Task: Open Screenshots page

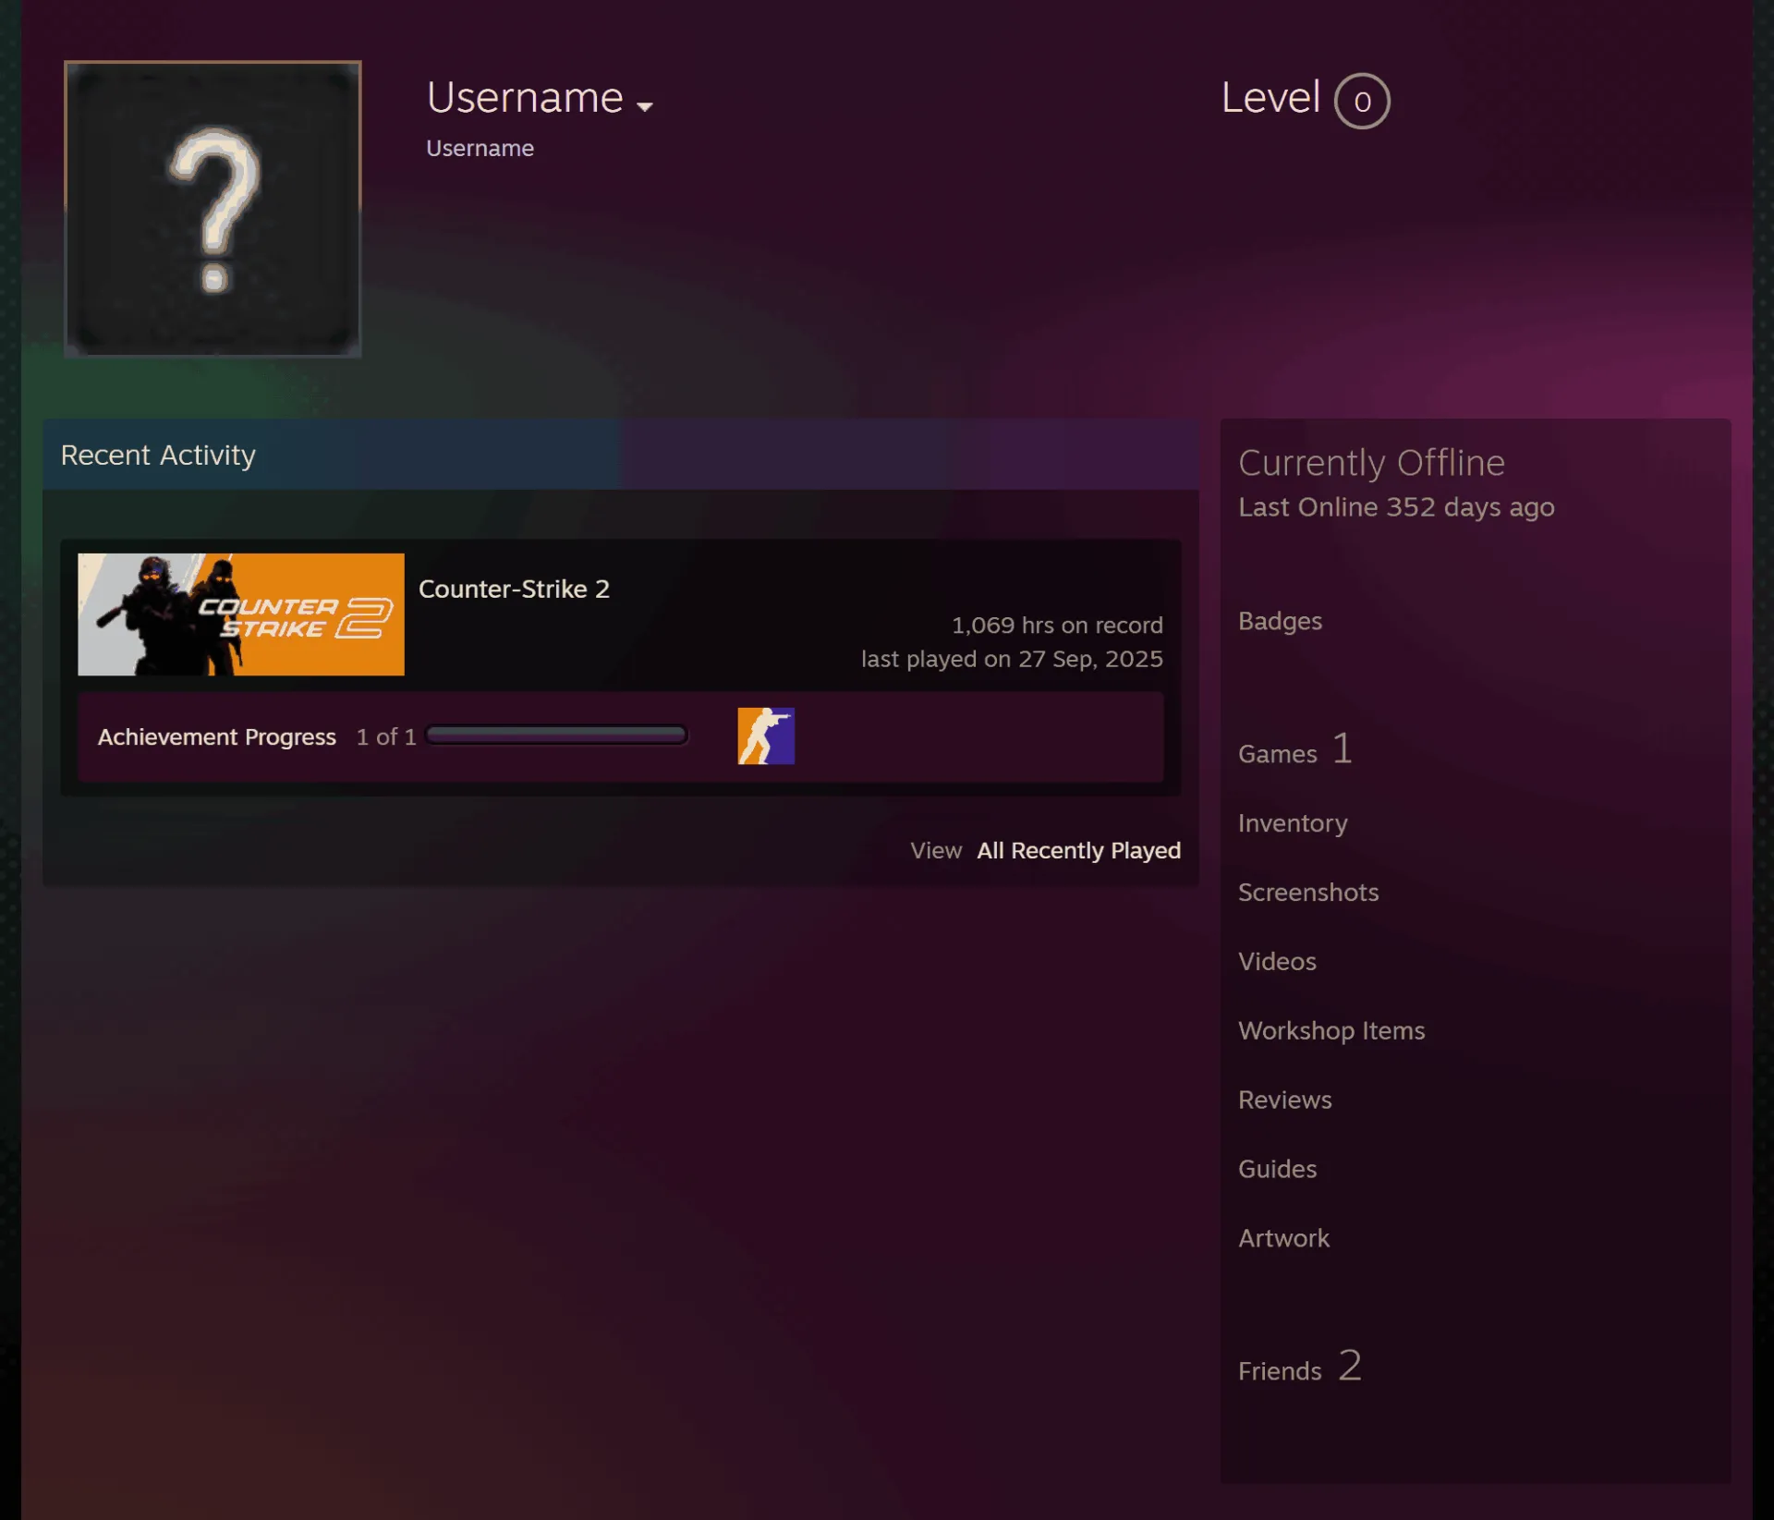Action: [1308, 892]
